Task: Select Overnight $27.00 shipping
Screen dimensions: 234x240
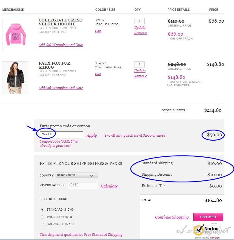Action: [42, 224]
